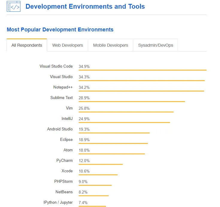Click the NetBeans label
Image resolution: width=220 pixels, height=207 pixels.
(x=64, y=192)
